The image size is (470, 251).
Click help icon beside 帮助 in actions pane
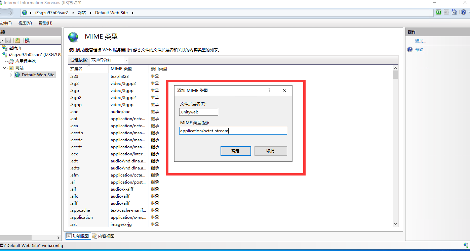(x=410, y=50)
